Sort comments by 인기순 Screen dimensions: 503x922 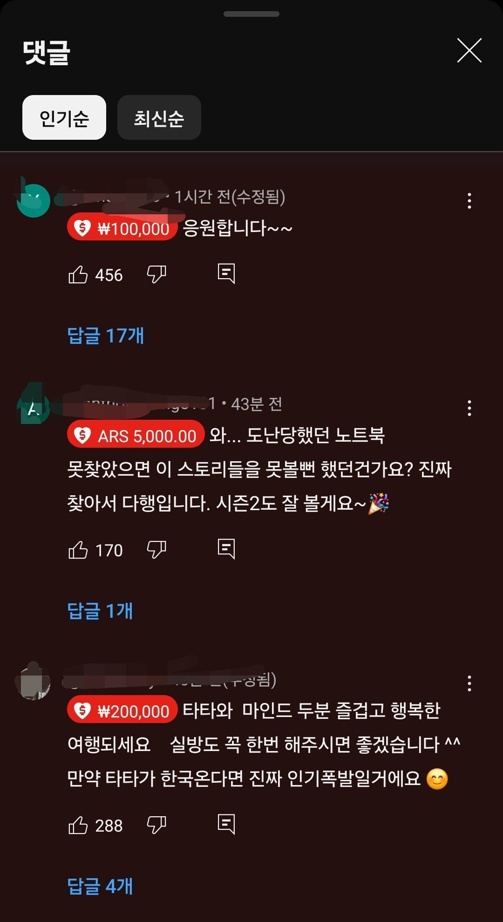[64, 117]
